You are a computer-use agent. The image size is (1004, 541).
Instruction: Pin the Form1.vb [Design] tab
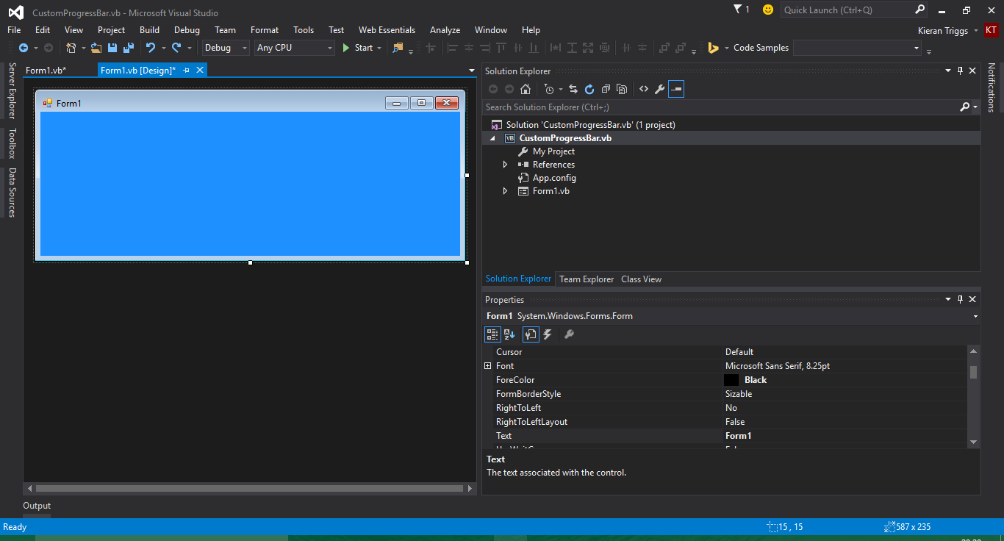pyautogui.click(x=186, y=70)
